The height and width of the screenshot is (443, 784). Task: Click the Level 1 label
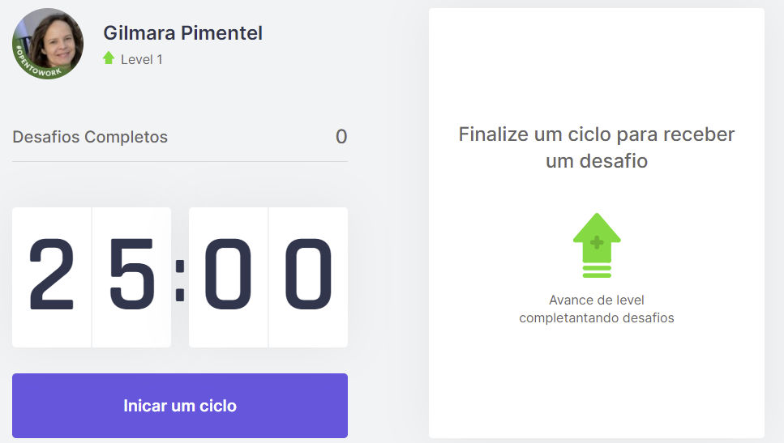coord(142,59)
